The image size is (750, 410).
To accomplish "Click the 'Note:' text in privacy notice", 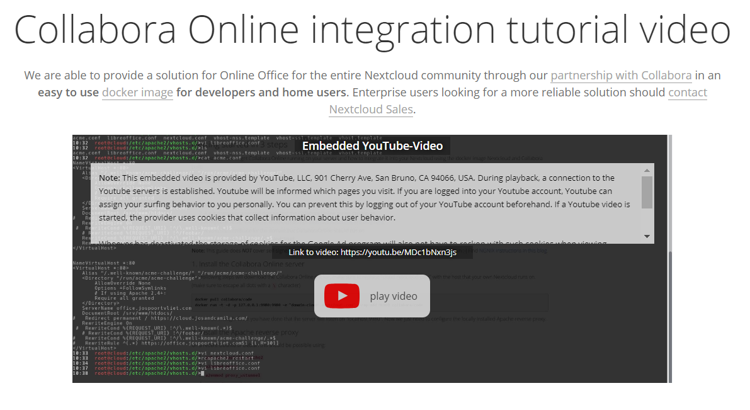I will pyautogui.click(x=109, y=178).
